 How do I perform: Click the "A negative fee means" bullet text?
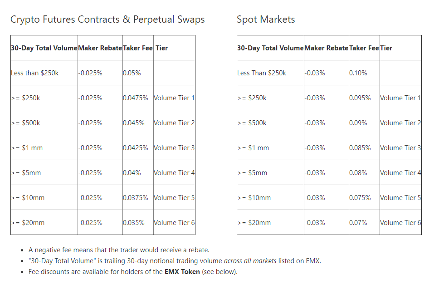(x=119, y=250)
